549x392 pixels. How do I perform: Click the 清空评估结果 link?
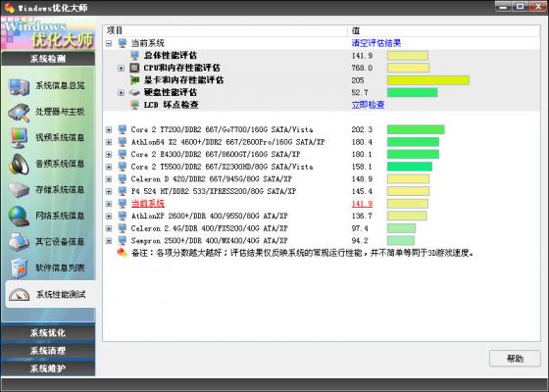pyautogui.click(x=376, y=43)
